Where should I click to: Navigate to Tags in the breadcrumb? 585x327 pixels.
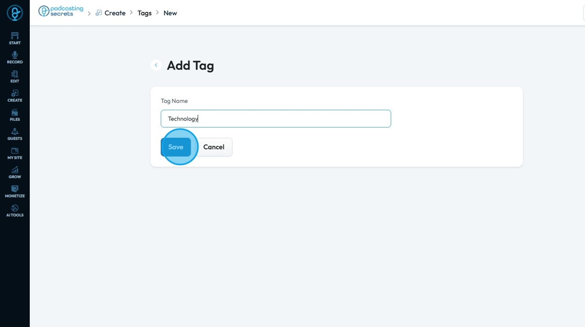(145, 13)
